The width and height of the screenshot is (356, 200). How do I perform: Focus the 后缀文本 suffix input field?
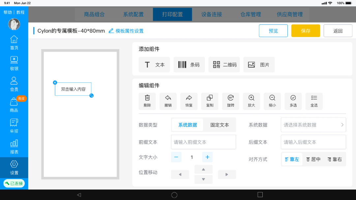(x=313, y=142)
